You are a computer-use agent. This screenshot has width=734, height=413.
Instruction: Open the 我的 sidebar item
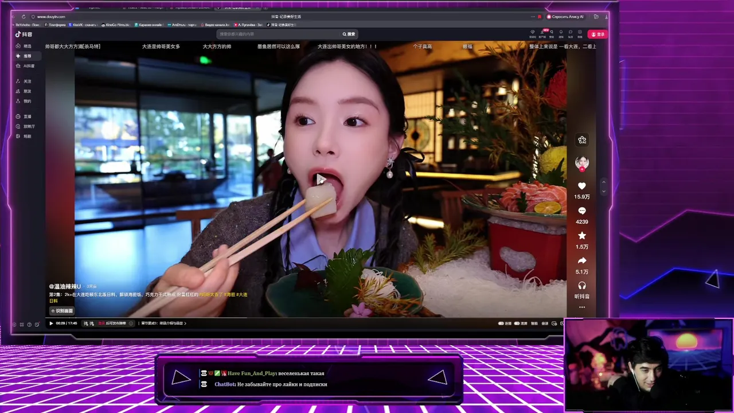24,101
